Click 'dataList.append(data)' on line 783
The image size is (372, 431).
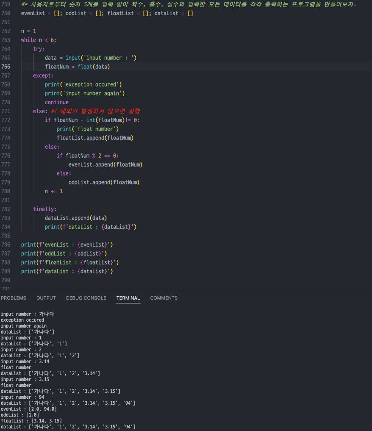coord(76,218)
